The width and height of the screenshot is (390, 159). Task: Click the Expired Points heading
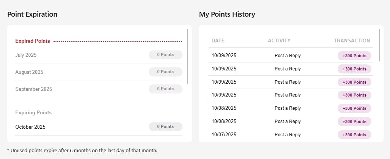[x=33, y=41]
